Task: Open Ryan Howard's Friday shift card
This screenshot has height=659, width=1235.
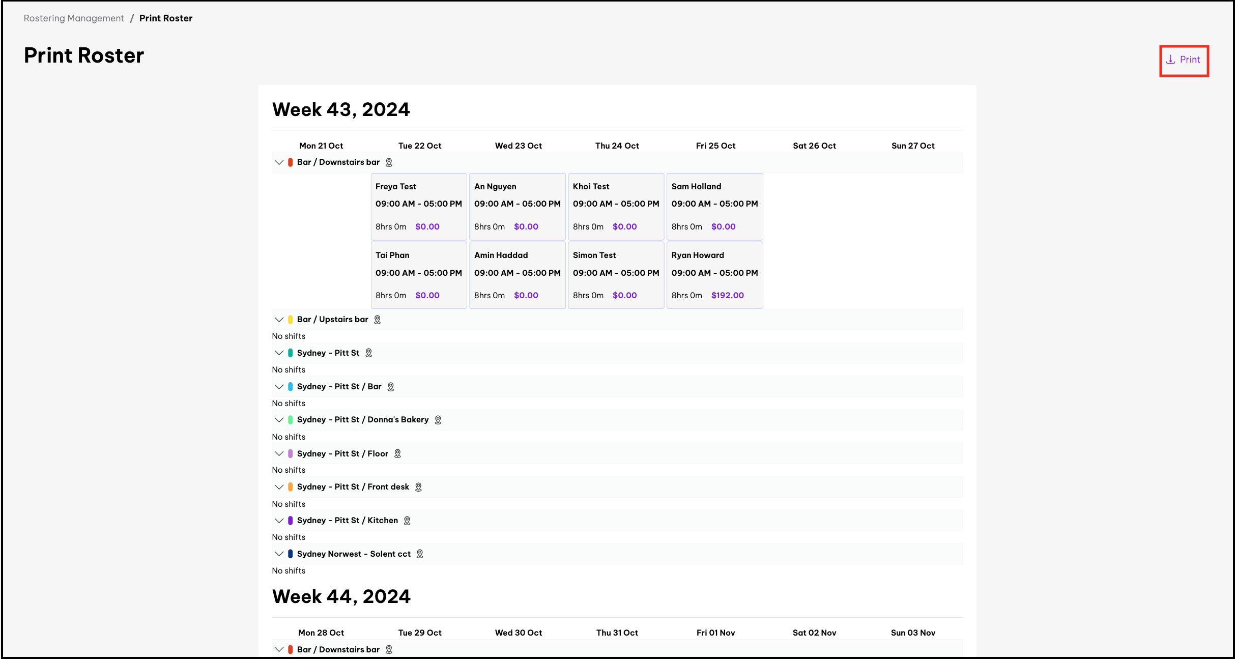Action: 714,275
